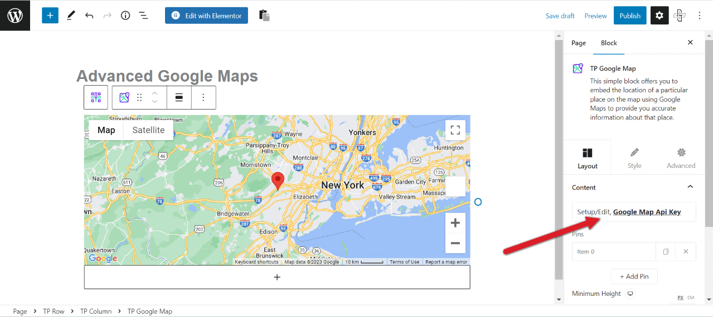Switch map to Map view
Viewport: 713px width, 317px height.
tap(106, 130)
